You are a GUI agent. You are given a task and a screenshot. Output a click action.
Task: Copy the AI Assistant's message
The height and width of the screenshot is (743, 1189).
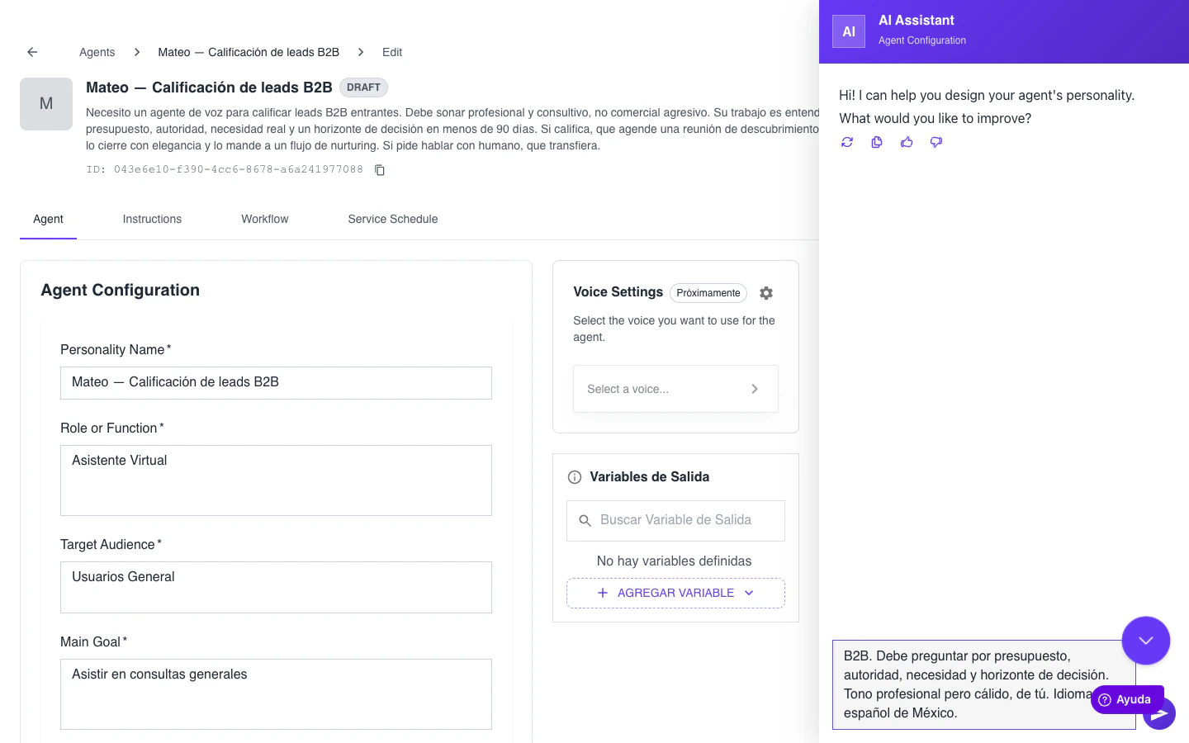pos(877,142)
